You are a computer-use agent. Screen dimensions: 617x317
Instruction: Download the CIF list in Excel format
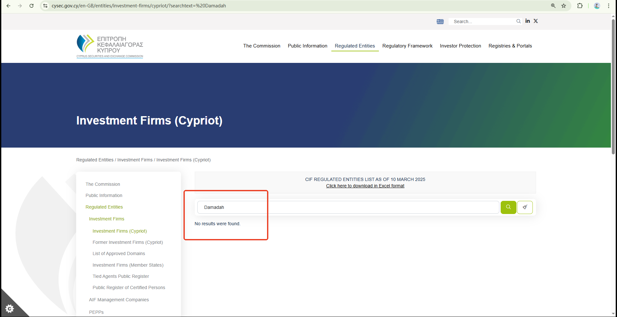(x=365, y=186)
